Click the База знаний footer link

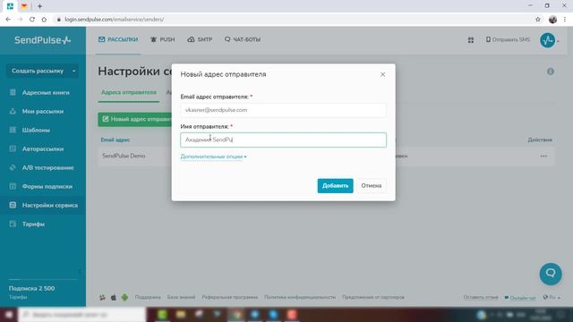click(181, 297)
